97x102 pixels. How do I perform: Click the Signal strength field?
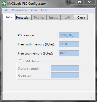pos(65,68)
